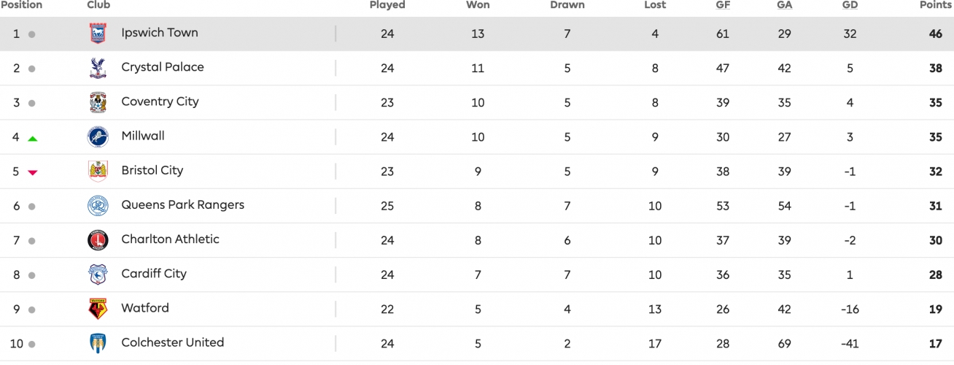The width and height of the screenshot is (954, 365).
Task: Click the Colchester United badge icon
Action: (98, 343)
